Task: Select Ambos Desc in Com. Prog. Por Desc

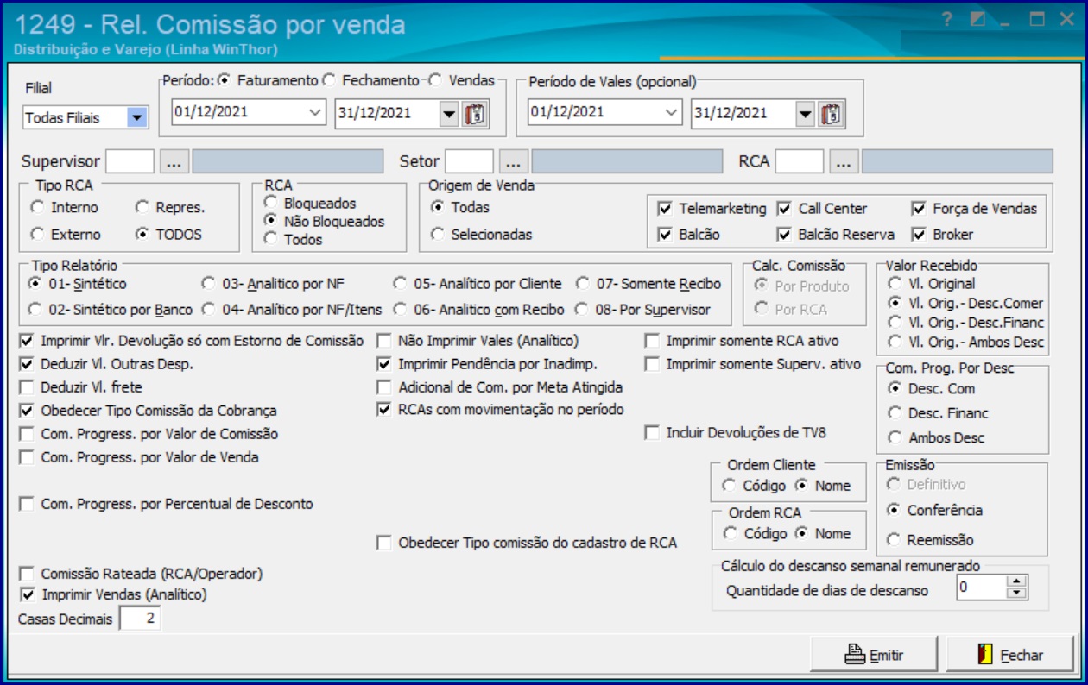Action: coord(935,438)
